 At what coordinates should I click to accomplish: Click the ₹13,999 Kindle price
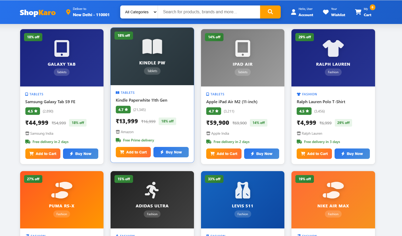click(127, 121)
